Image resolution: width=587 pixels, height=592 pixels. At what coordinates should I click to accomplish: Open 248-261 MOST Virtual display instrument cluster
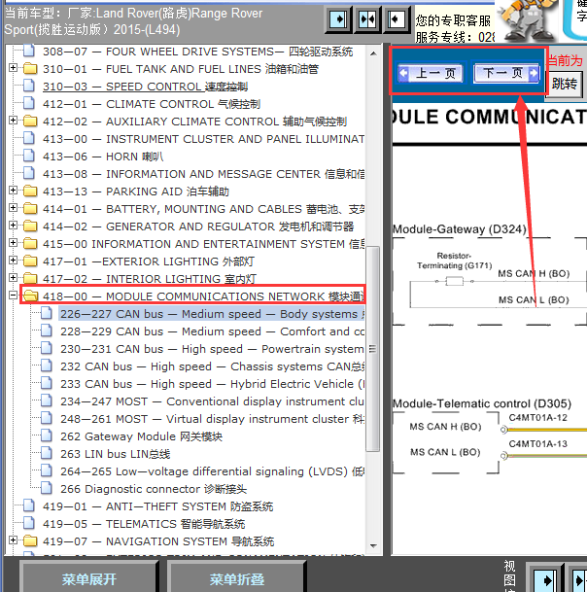click(212, 419)
